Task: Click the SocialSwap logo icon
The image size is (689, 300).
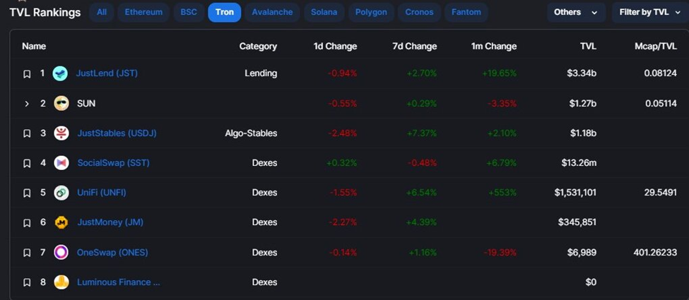Action: [x=61, y=163]
